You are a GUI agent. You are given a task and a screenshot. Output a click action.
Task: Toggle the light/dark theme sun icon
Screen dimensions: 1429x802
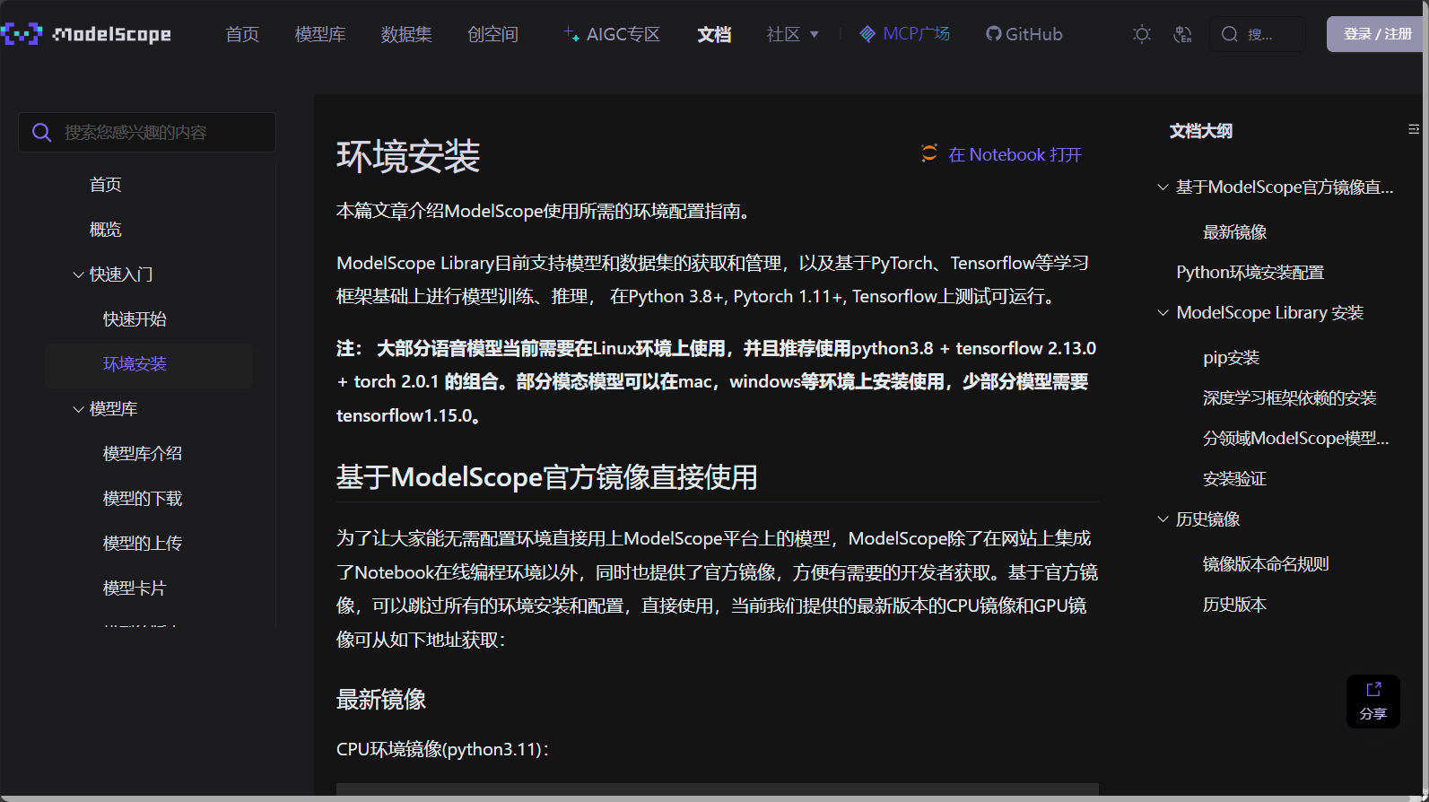point(1142,34)
